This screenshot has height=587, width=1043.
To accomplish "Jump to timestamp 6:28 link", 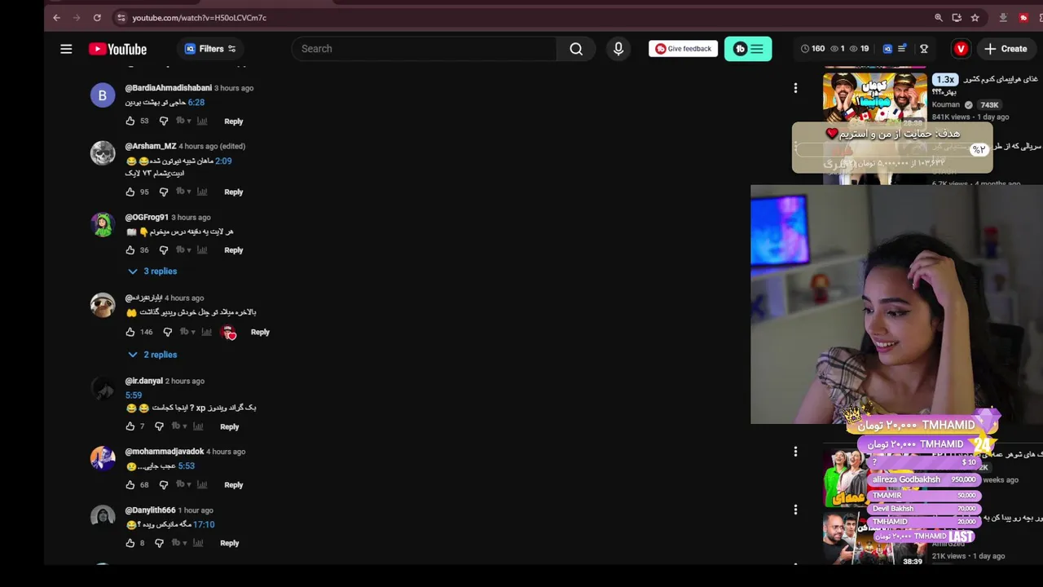I will pos(196,103).
